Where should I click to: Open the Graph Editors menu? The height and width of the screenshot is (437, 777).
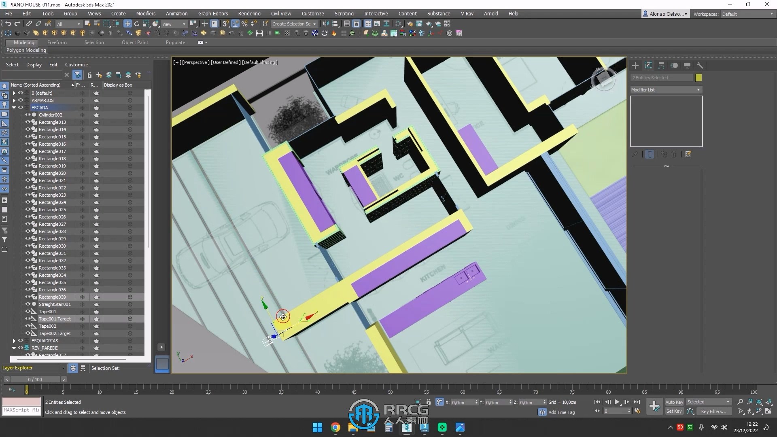pos(213,14)
